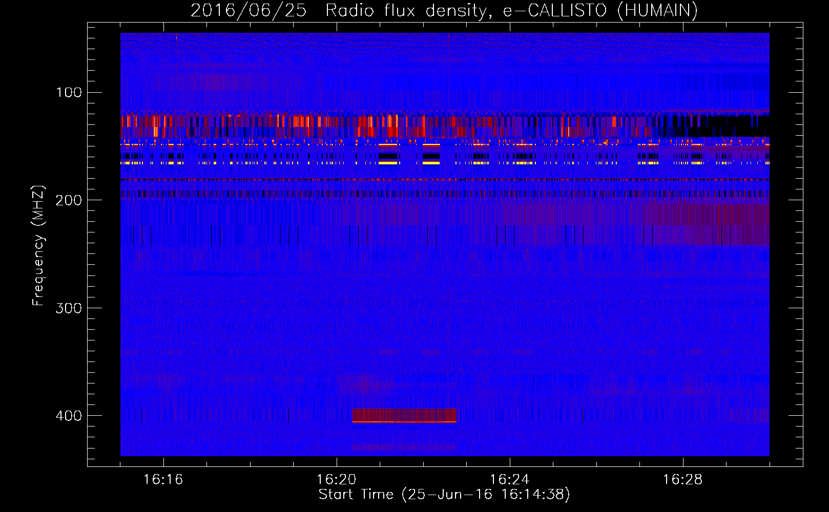Select the 400 frequency tick label
The image size is (829, 512).
[x=69, y=415]
